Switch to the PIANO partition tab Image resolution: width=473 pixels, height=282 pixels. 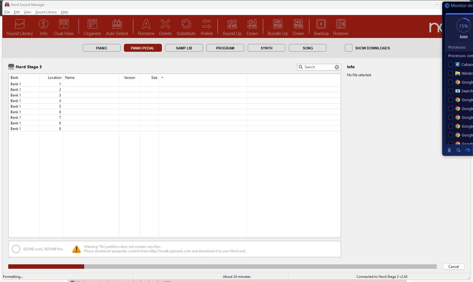coord(102,48)
